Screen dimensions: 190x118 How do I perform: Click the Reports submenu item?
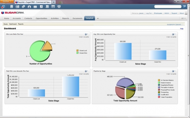point(21,24)
